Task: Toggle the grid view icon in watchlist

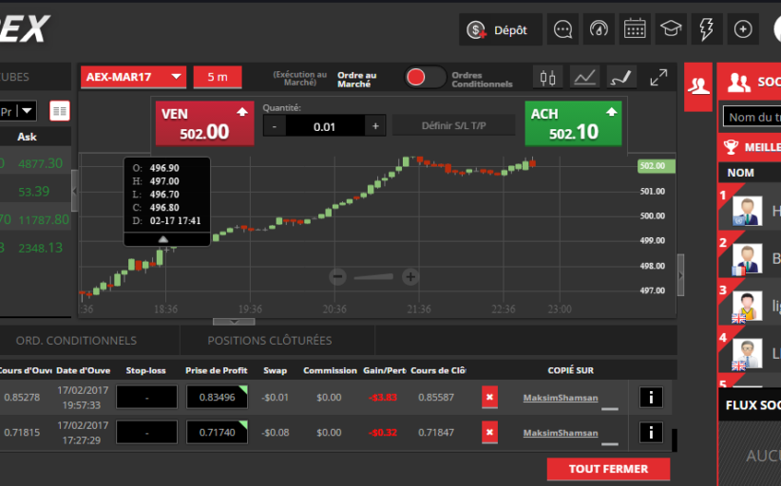Action: 60,111
